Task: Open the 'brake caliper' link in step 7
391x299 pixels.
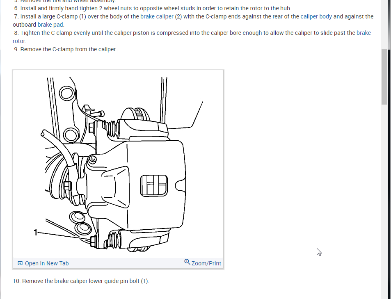Action: [157, 16]
